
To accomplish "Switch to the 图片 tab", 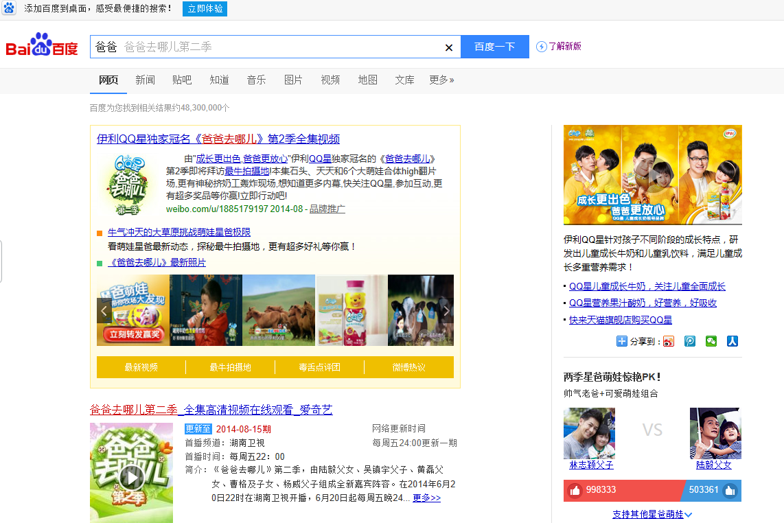I will coord(294,80).
